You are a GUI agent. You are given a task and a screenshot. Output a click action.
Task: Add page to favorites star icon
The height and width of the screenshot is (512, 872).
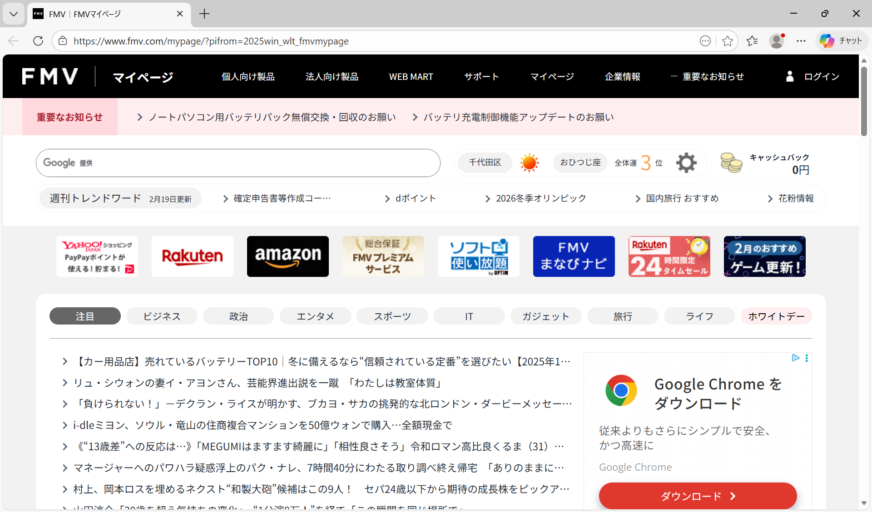click(728, 41)
